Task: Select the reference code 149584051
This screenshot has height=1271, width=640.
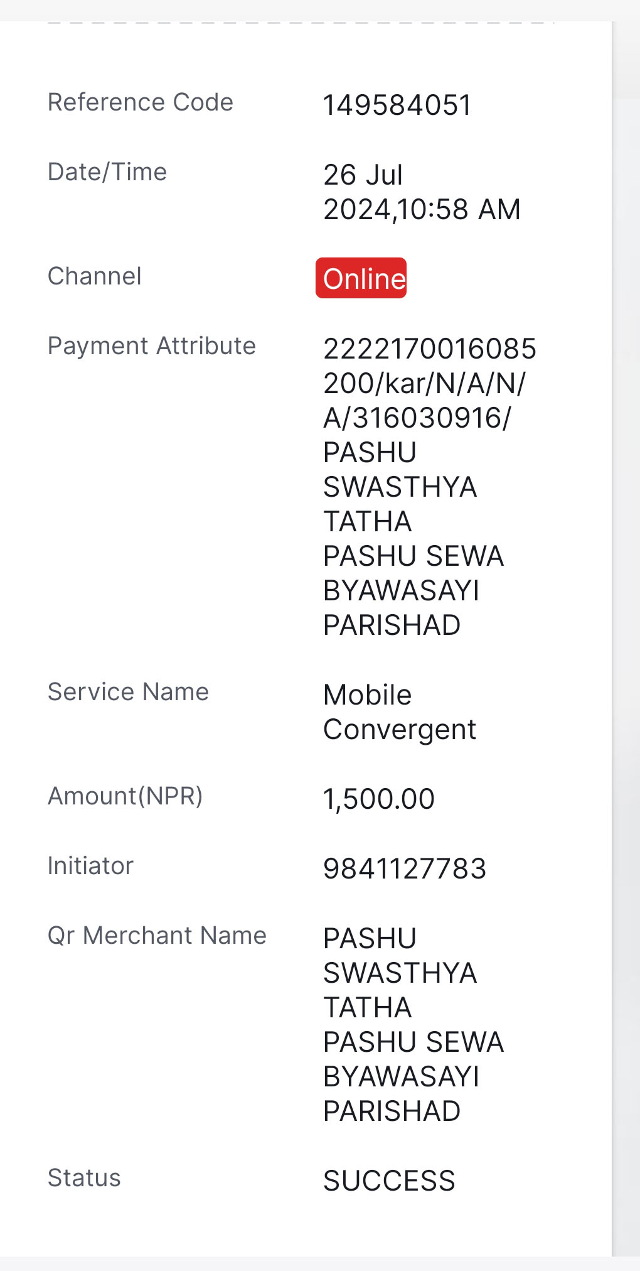Action: click(397, 105)
